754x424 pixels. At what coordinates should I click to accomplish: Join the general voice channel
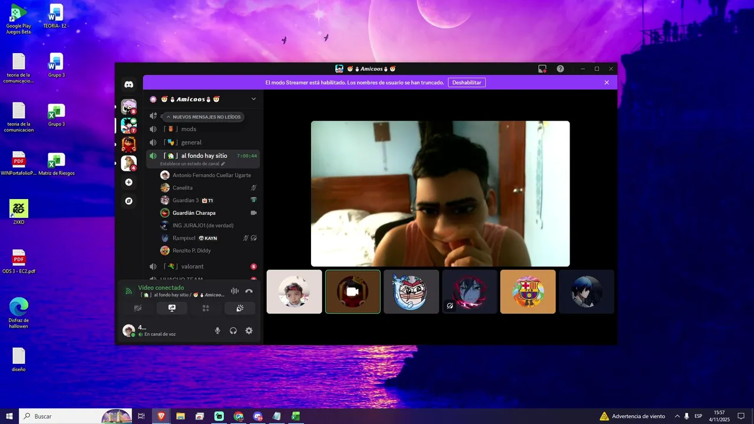[x=203, y=143]
